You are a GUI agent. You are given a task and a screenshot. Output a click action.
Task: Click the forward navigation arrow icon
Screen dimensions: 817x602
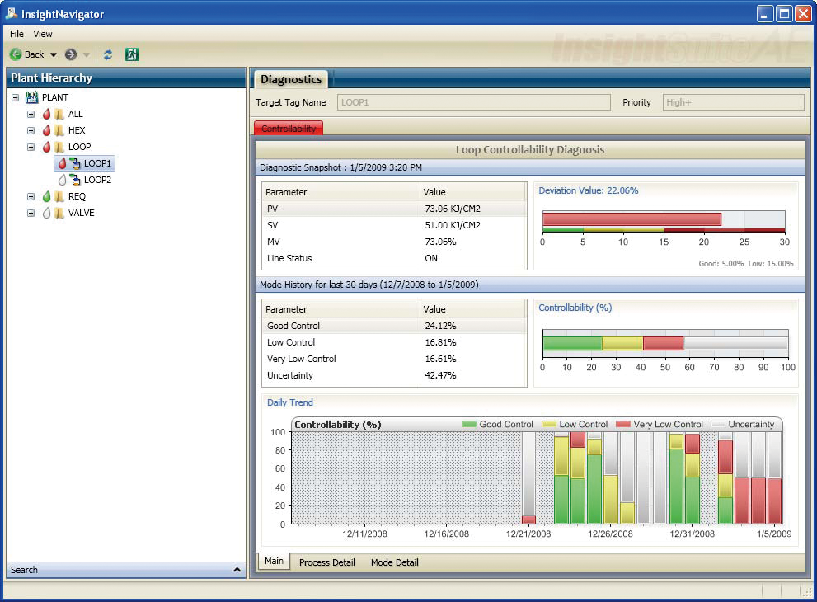pyautogui.click(x=70, y=54)
